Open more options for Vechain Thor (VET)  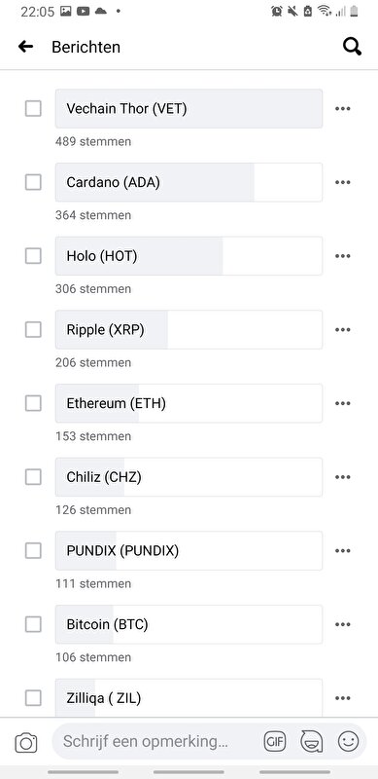point(343,109)
